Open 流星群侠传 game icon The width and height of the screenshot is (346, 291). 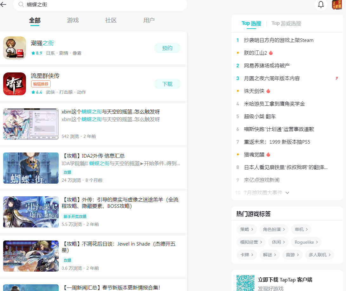15,84
